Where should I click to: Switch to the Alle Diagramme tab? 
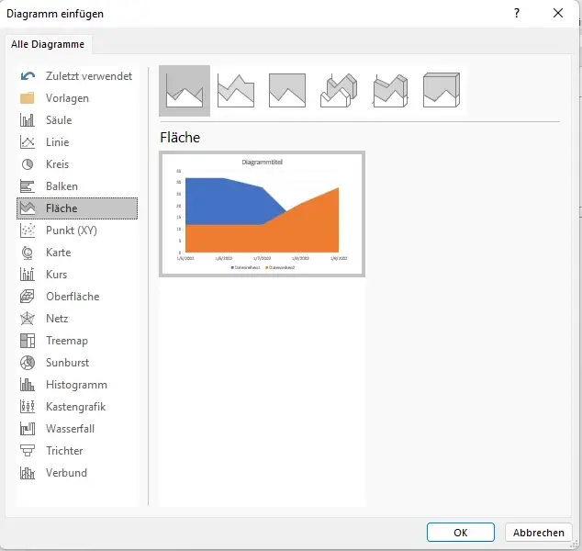coord(48,44)
